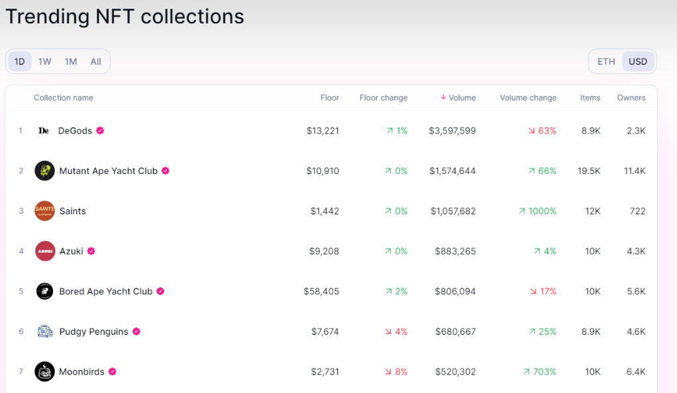Sort by Volume column header
The width and height of the screenshot is (677, 393).
[x=462, y=98]
